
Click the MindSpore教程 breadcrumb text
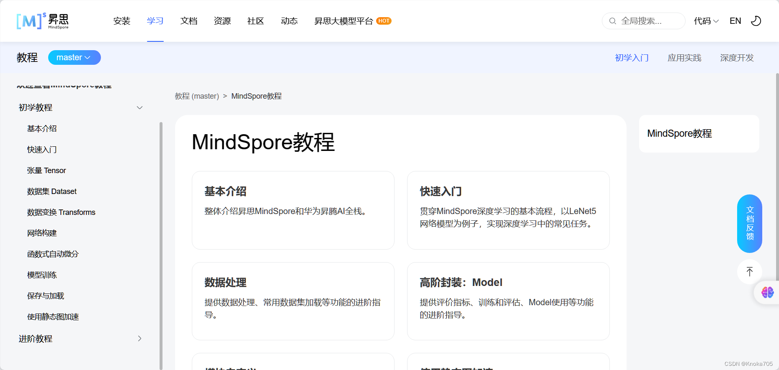coord(256,96)
